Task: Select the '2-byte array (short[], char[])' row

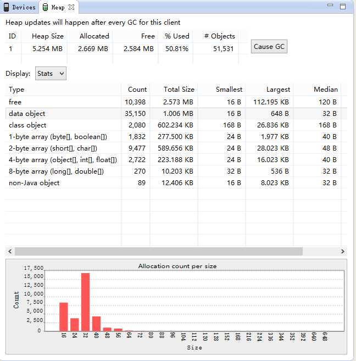Action: 176,148
